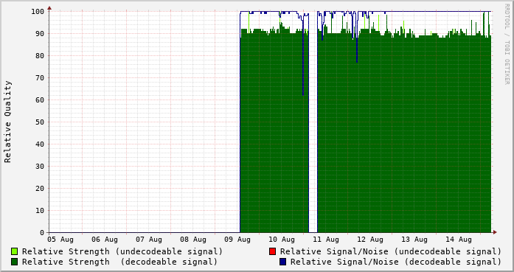Image resolution: width=514 pixels, height=272 pixels.
Task: Click the light green undecodeable Strength swatch
Action: tap(14, 251)
